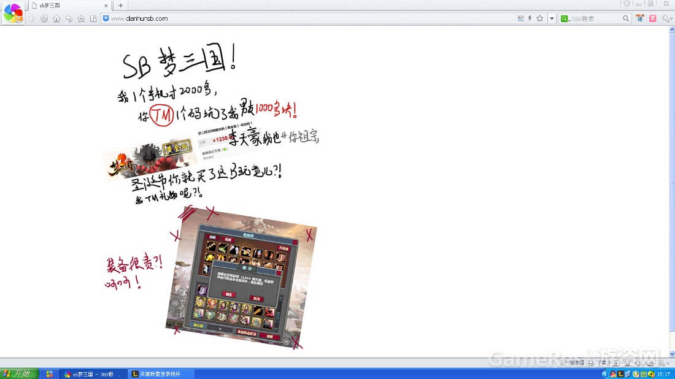Image resolution: width=675 pixels, height=379 pixels.
Task: Click the trash-bin icon in the status bar
Action: click(627, 363)
